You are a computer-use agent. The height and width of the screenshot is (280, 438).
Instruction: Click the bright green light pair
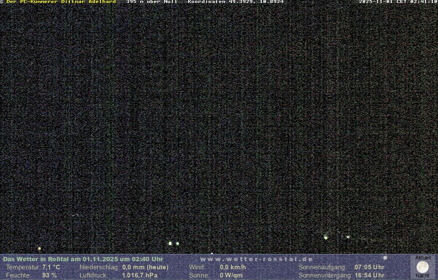pyautogui.click(x=173, y=243)
